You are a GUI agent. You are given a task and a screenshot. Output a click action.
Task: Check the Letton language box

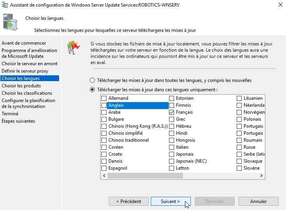coord(171,168)
